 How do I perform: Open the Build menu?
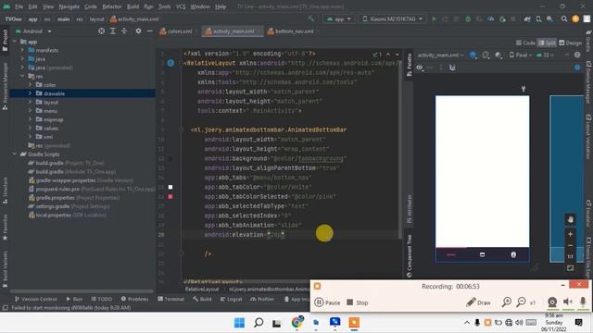click(132, 6)
